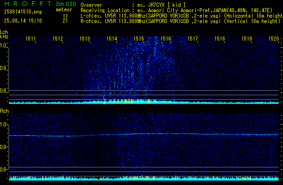Click the file name '2508141510.png'

23,12
